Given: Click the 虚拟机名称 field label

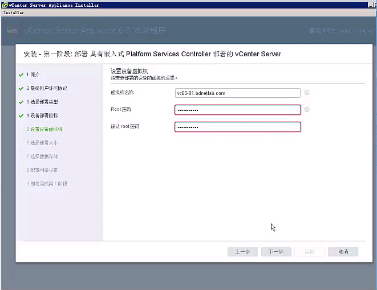Looking at the screenshot, I should click(122, 93).
